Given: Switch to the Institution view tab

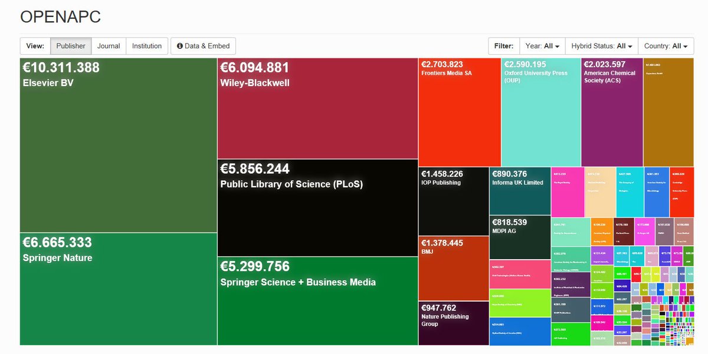Looking at the screenshot, I should tap(146, 45).
